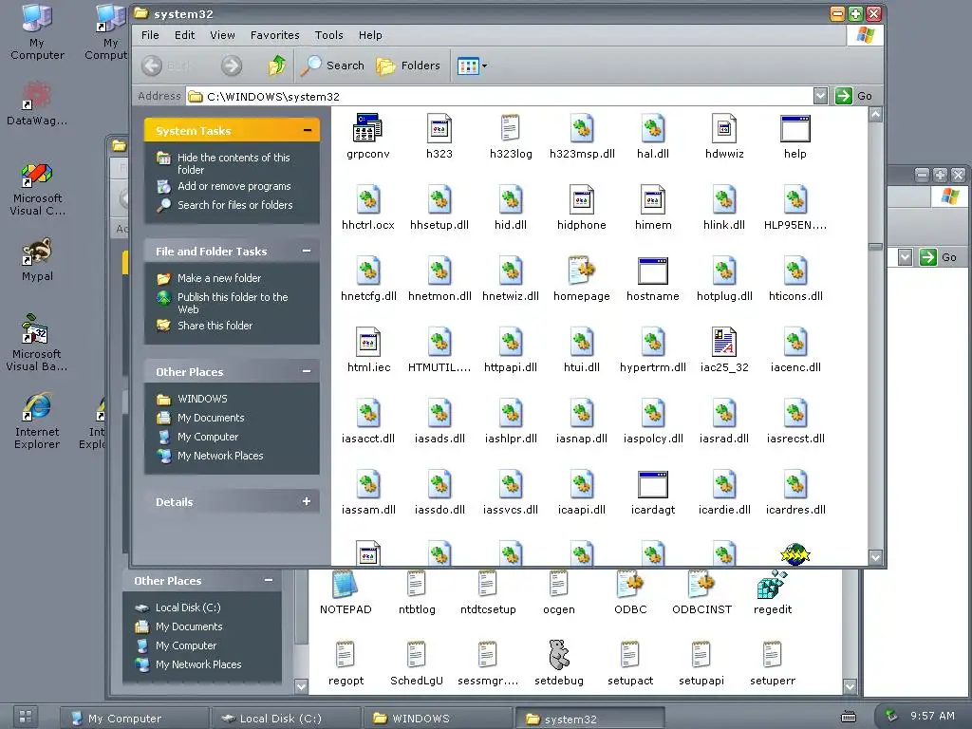Open Local Disk (C:) in WINDOWS window sidebar
This screenshot has height=729, width=972.
[x=188, y=607]
